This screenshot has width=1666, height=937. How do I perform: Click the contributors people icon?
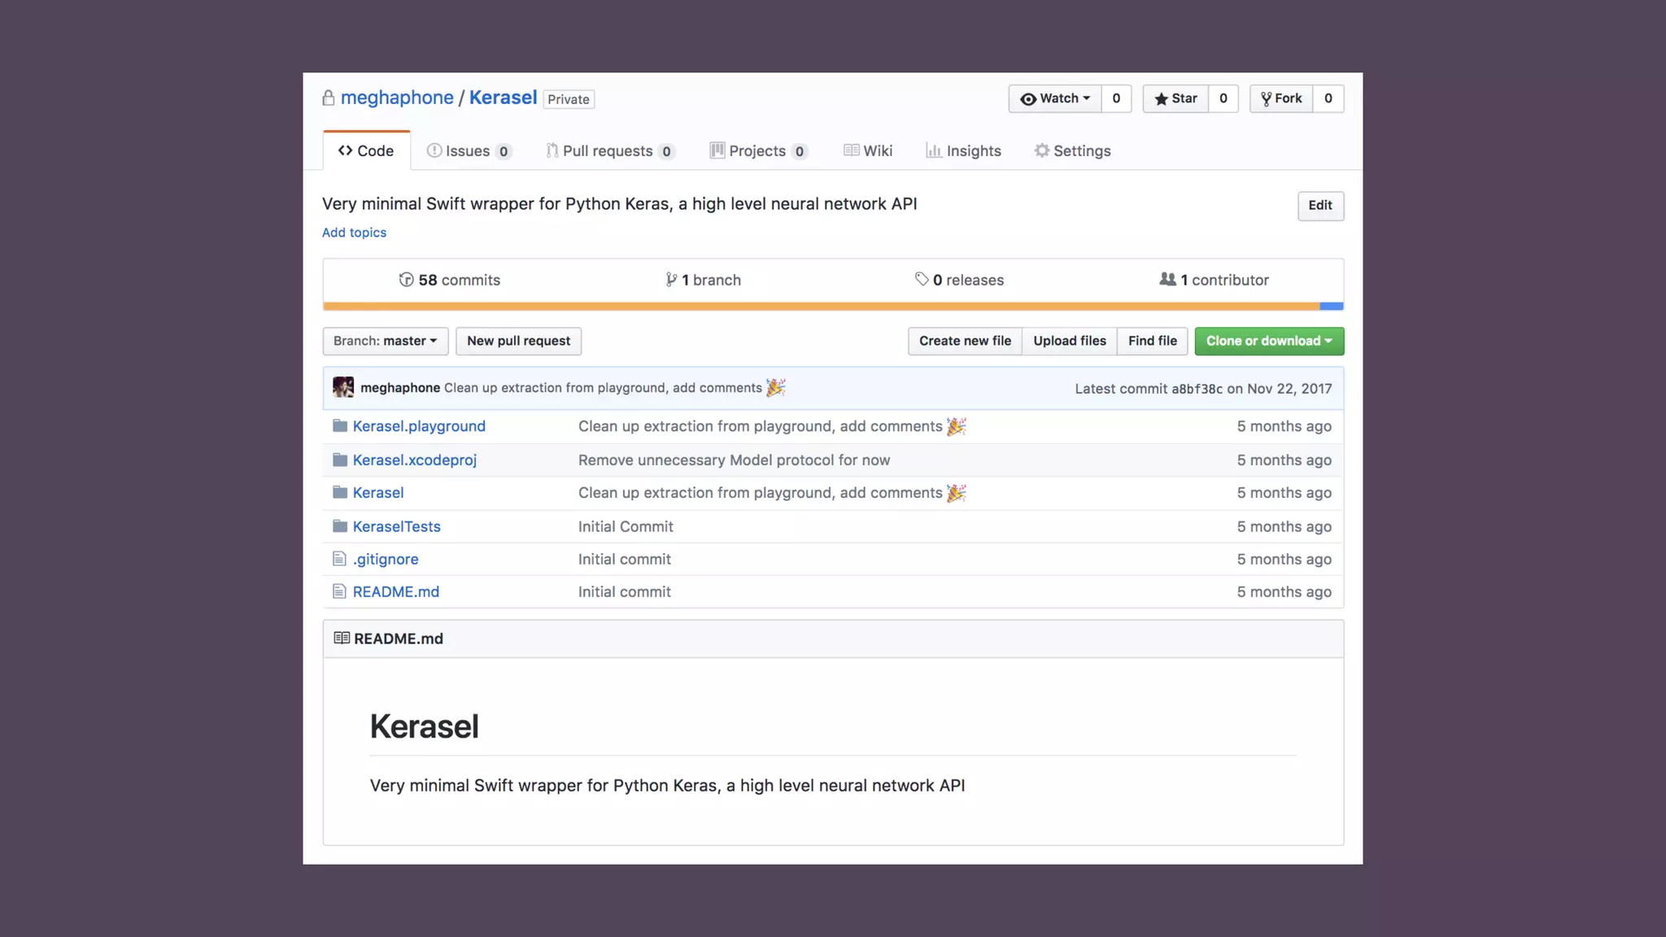pyautogui.click(x=1167, y=279)
